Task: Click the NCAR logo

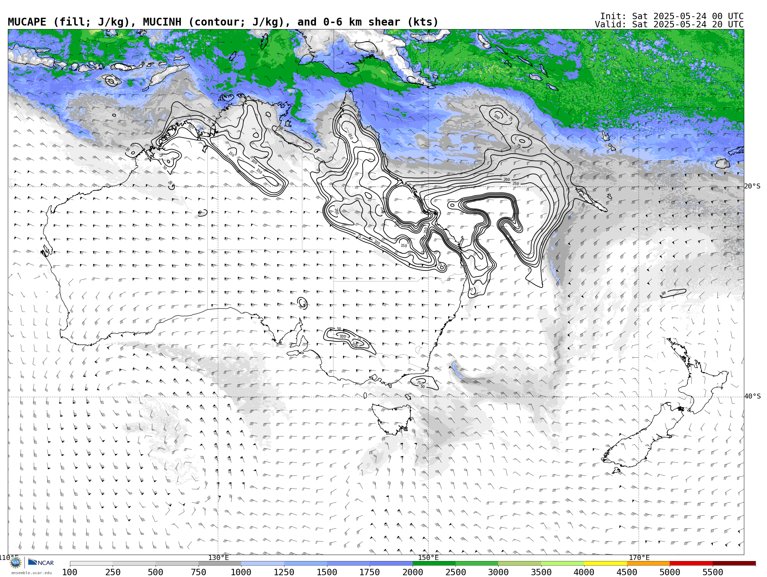Action: (41, 562)
